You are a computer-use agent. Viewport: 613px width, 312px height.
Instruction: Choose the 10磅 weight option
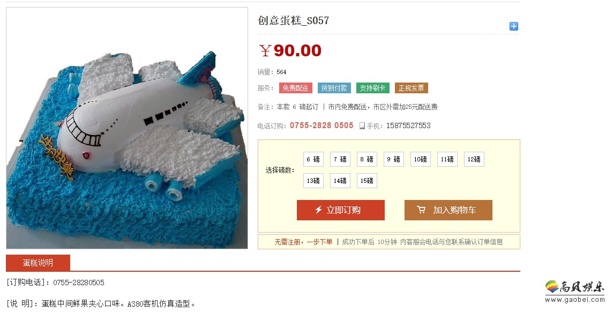point(420,159)
